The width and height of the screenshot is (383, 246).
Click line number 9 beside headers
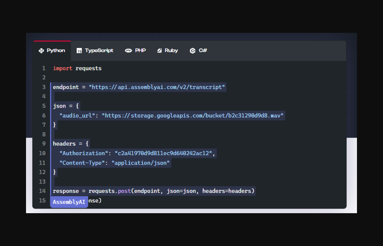click(44, 144)
